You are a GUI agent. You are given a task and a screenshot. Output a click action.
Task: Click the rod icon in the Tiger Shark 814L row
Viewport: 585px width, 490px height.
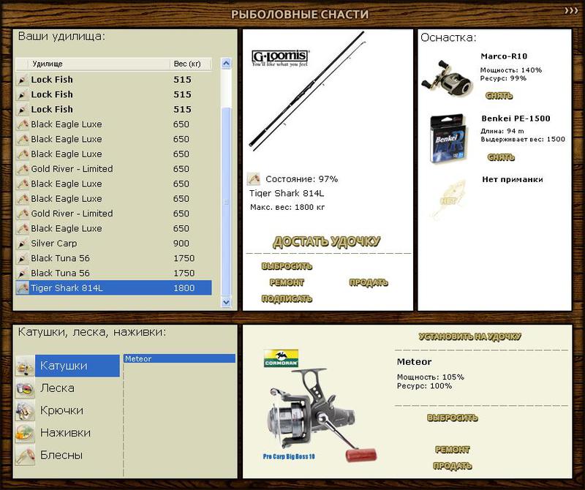23,288
